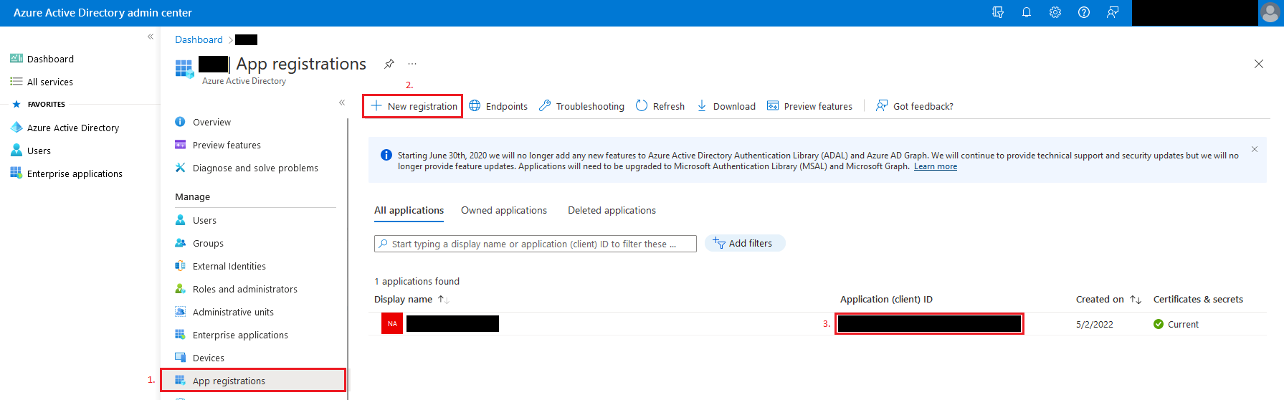Collapse the resource menu panel
The width and height of the screenshot is (1284, 400).
(342, 103)
